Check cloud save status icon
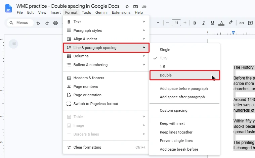 144,6
